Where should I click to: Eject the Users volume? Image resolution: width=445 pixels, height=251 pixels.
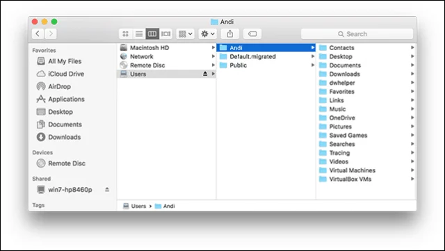point(205,74)
